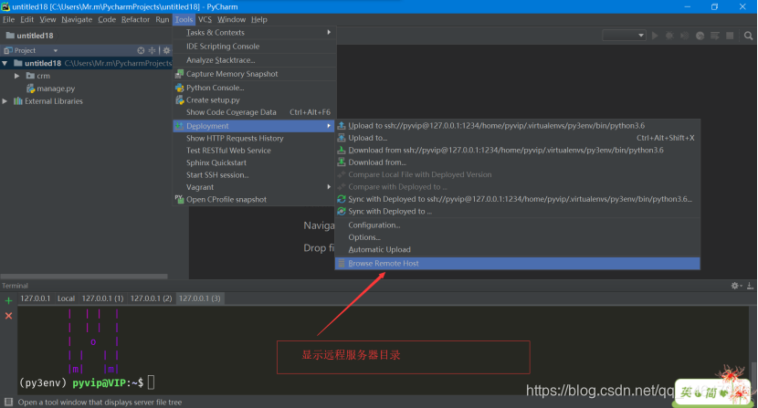
Task: Click the External Libraries icon
Action: 18,101
